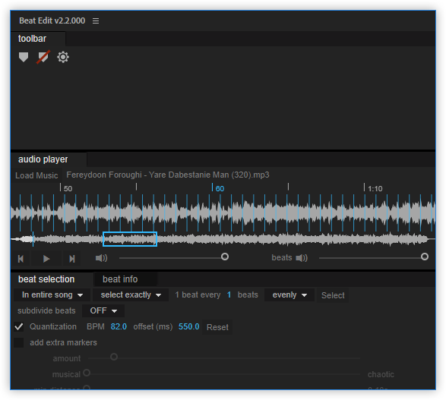
Task: Open the Beat Edit panel hamburger menu
Action: (96, 20)
